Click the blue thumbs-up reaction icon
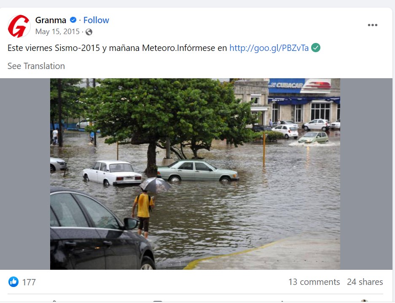Screen dimensions: 395x303 (x=13, y=282)
